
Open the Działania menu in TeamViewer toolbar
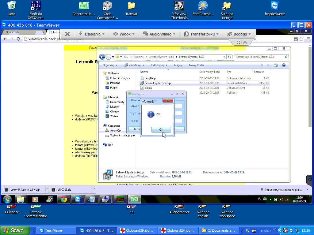click(92, 34)
